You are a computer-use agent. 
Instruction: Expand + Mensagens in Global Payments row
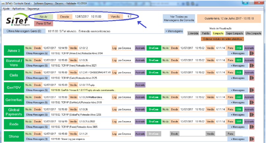238,115
